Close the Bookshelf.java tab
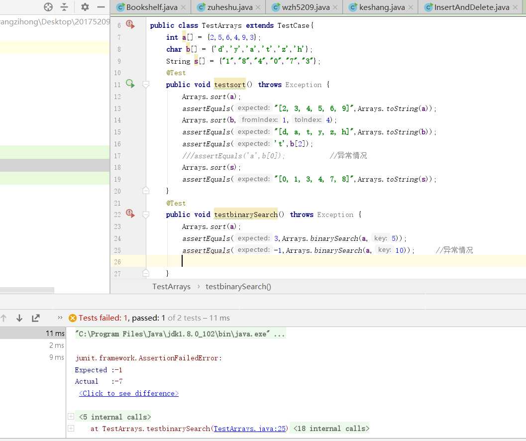 (183, 7)
